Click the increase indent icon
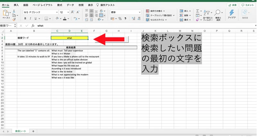 pos(92,19)
